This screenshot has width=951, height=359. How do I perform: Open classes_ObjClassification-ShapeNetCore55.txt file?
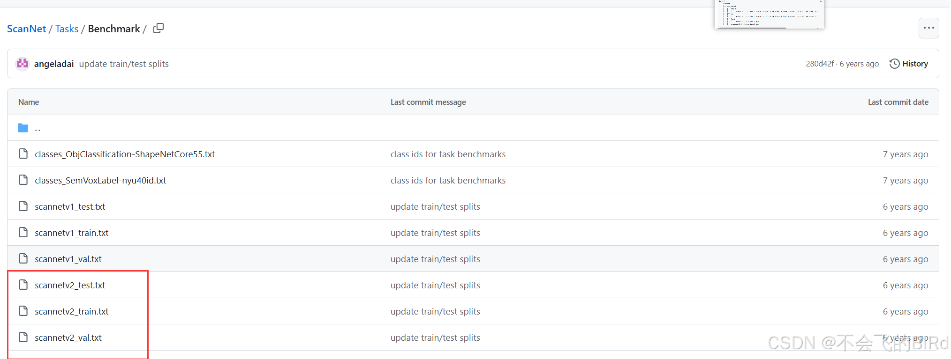(x=125, y=154)
